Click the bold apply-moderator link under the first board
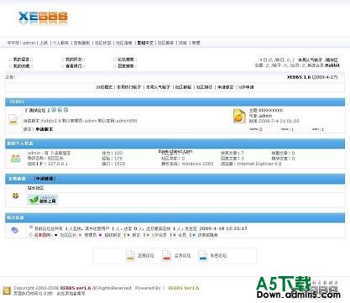 point(44,129)
